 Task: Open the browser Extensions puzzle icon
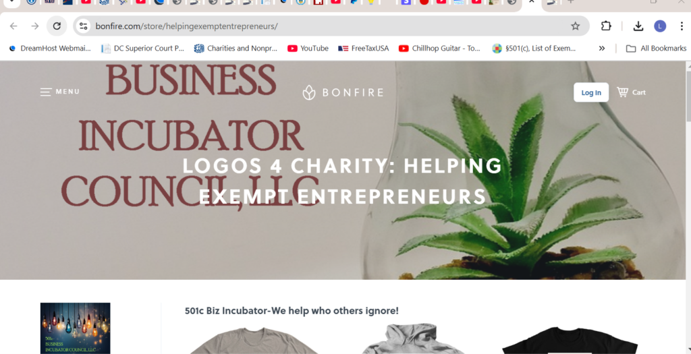pos(606,26)
